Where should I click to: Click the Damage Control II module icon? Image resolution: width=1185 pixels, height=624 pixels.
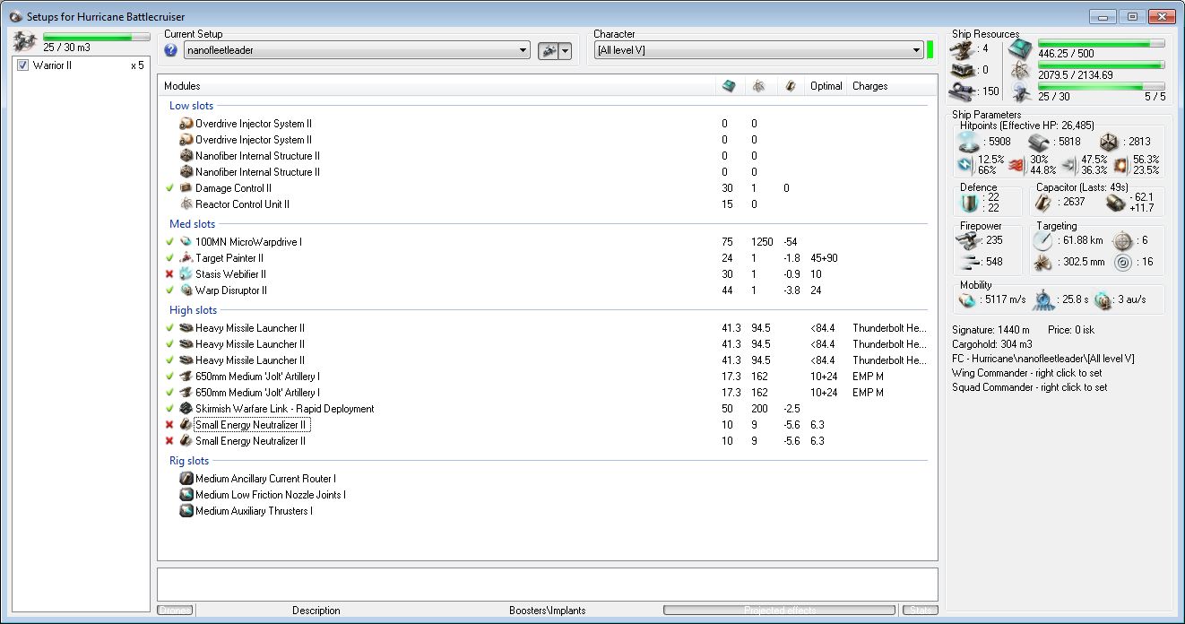pos(186,188)
